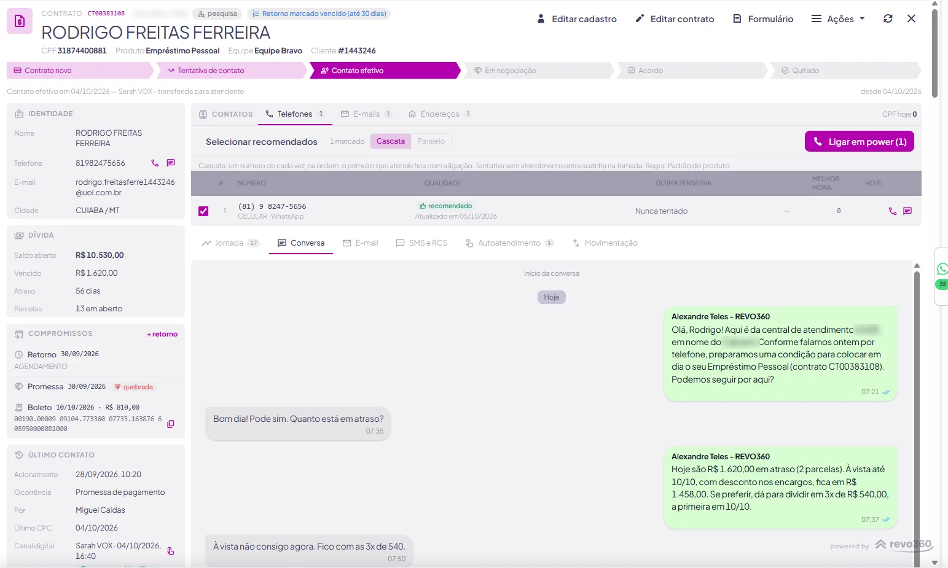Select the Contato efetivo stage

coord(385,71)
